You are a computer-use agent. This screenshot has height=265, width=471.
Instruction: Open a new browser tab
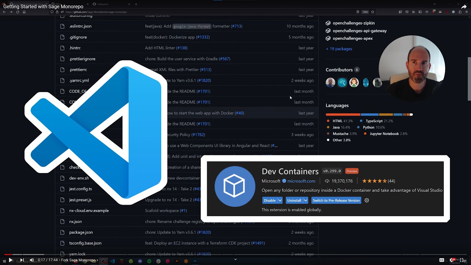click(x=136, y=4)
